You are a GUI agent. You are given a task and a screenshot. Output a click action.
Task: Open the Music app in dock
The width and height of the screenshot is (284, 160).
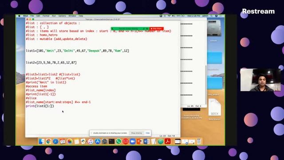91,141
